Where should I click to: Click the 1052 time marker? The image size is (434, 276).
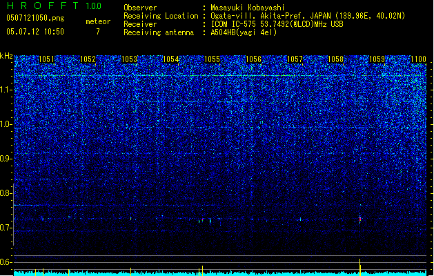coord(88,59)
